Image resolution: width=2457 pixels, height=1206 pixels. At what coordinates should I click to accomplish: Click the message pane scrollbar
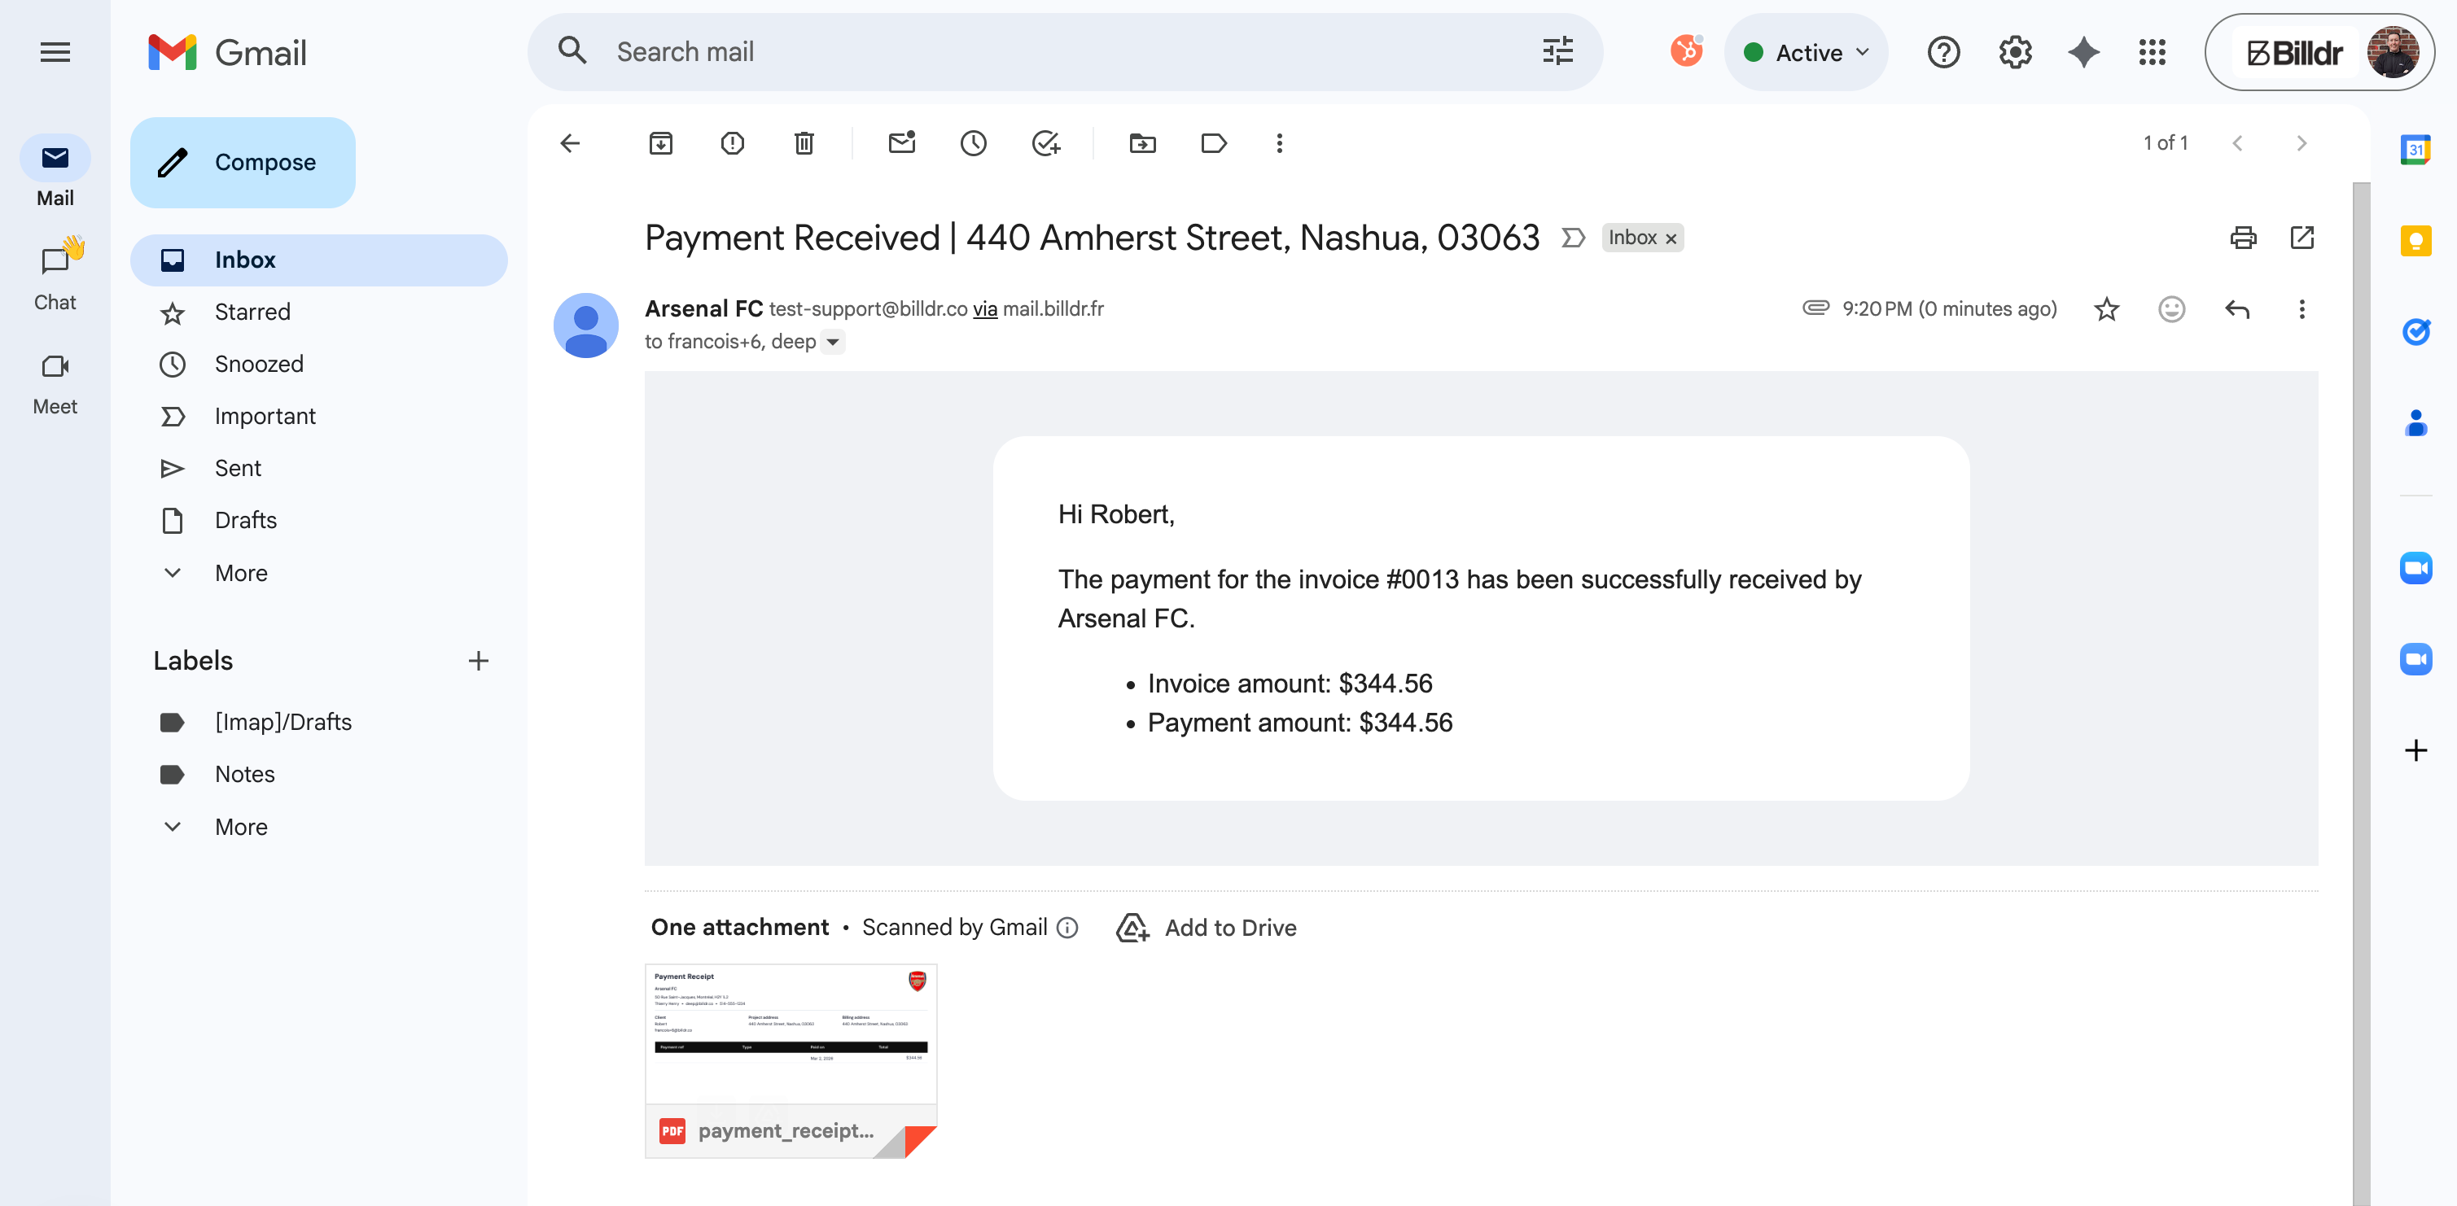[2362, 694]
